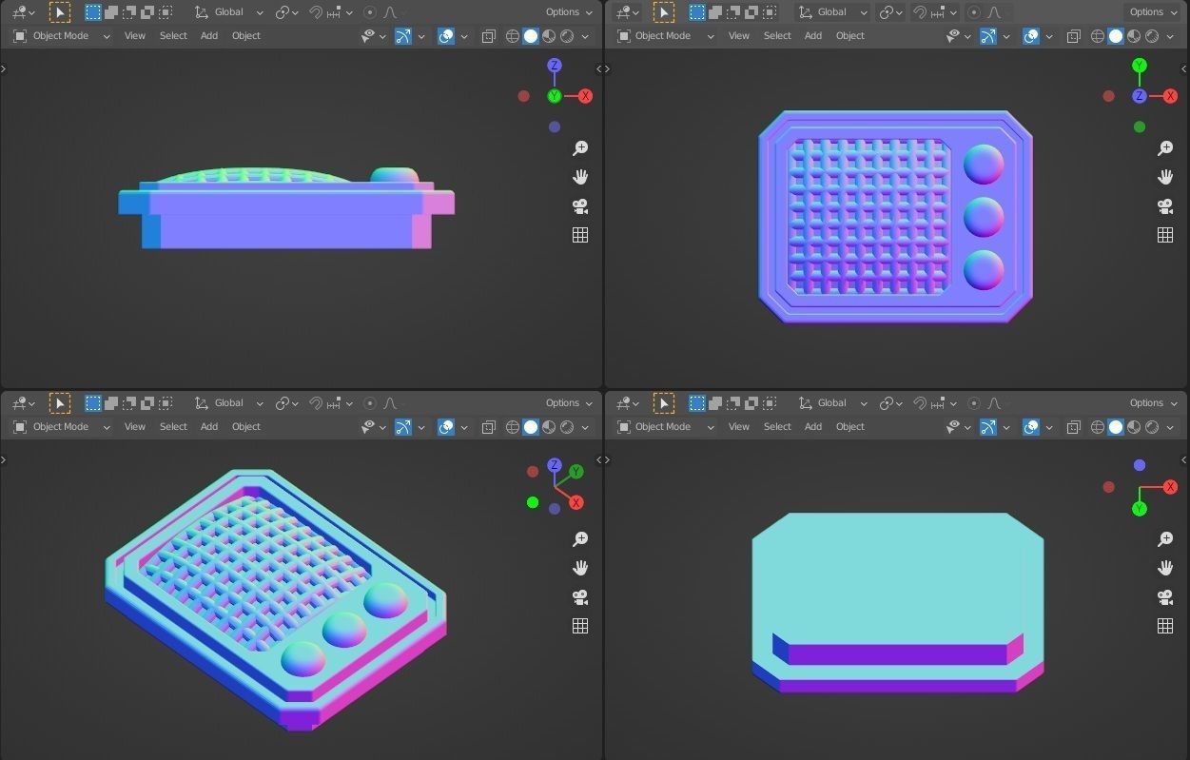Screen dimensions: 1190x760
Task: Click the pan hand icon in top-left viewport
Action: [580, 177]
